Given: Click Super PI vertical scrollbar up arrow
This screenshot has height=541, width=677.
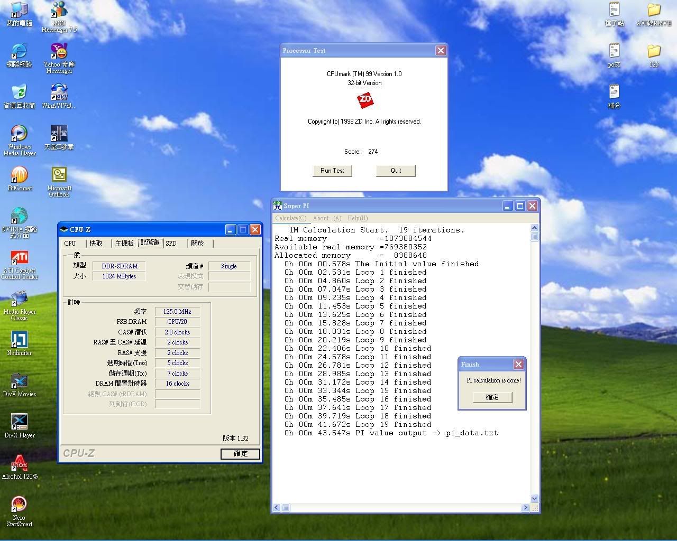Looking at the screenshot, I should pos(534,228).
